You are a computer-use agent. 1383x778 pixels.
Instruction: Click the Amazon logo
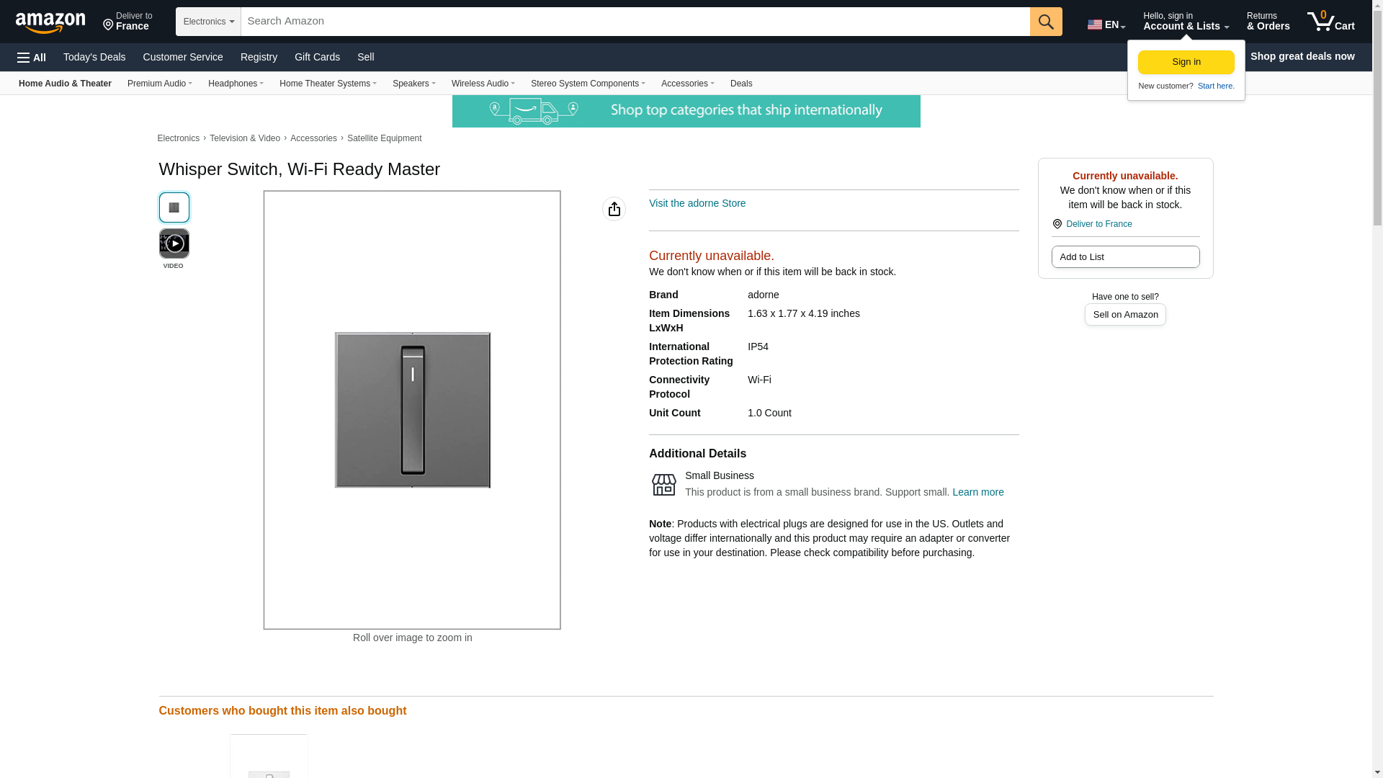click(50, 22)
